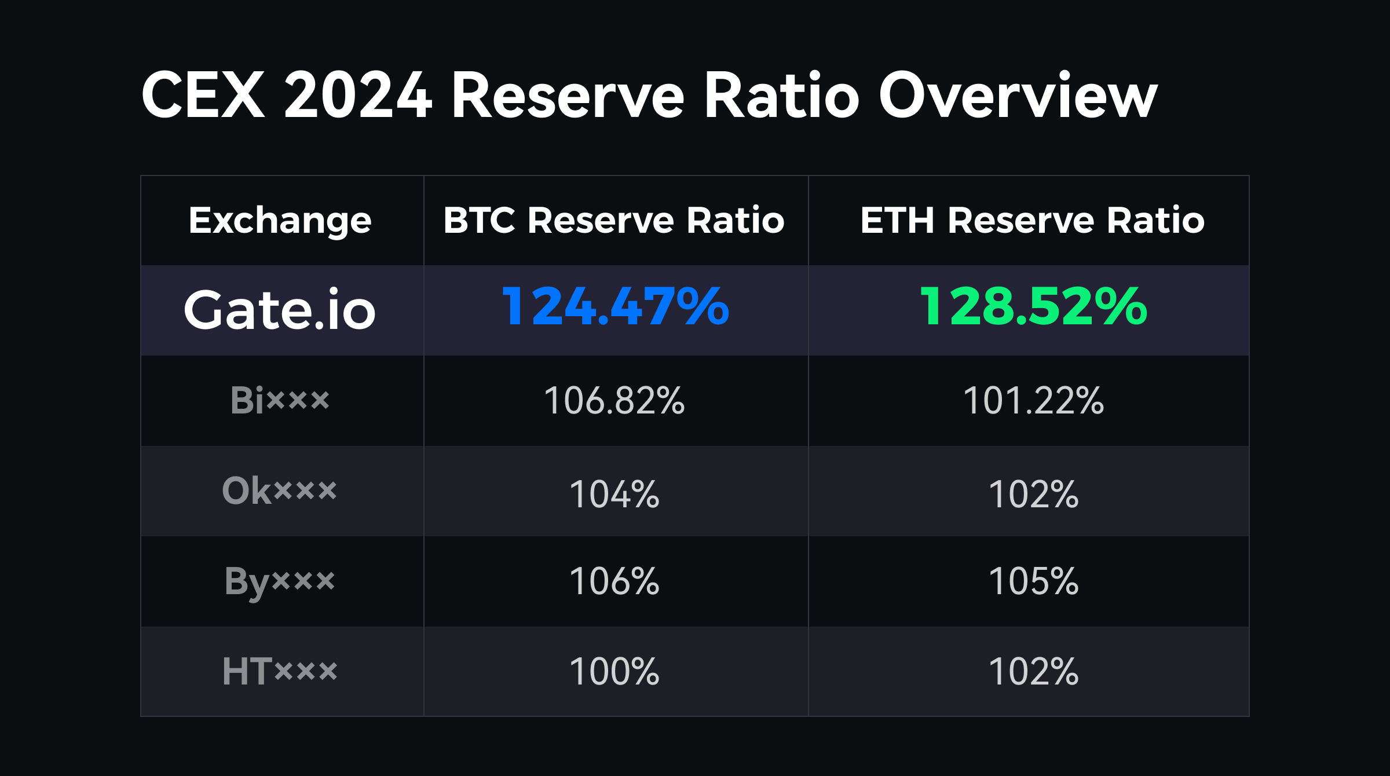Select the ETH Reserve Ratio column header
This screenshot has height=776, width=1390.
(1032, 221)
